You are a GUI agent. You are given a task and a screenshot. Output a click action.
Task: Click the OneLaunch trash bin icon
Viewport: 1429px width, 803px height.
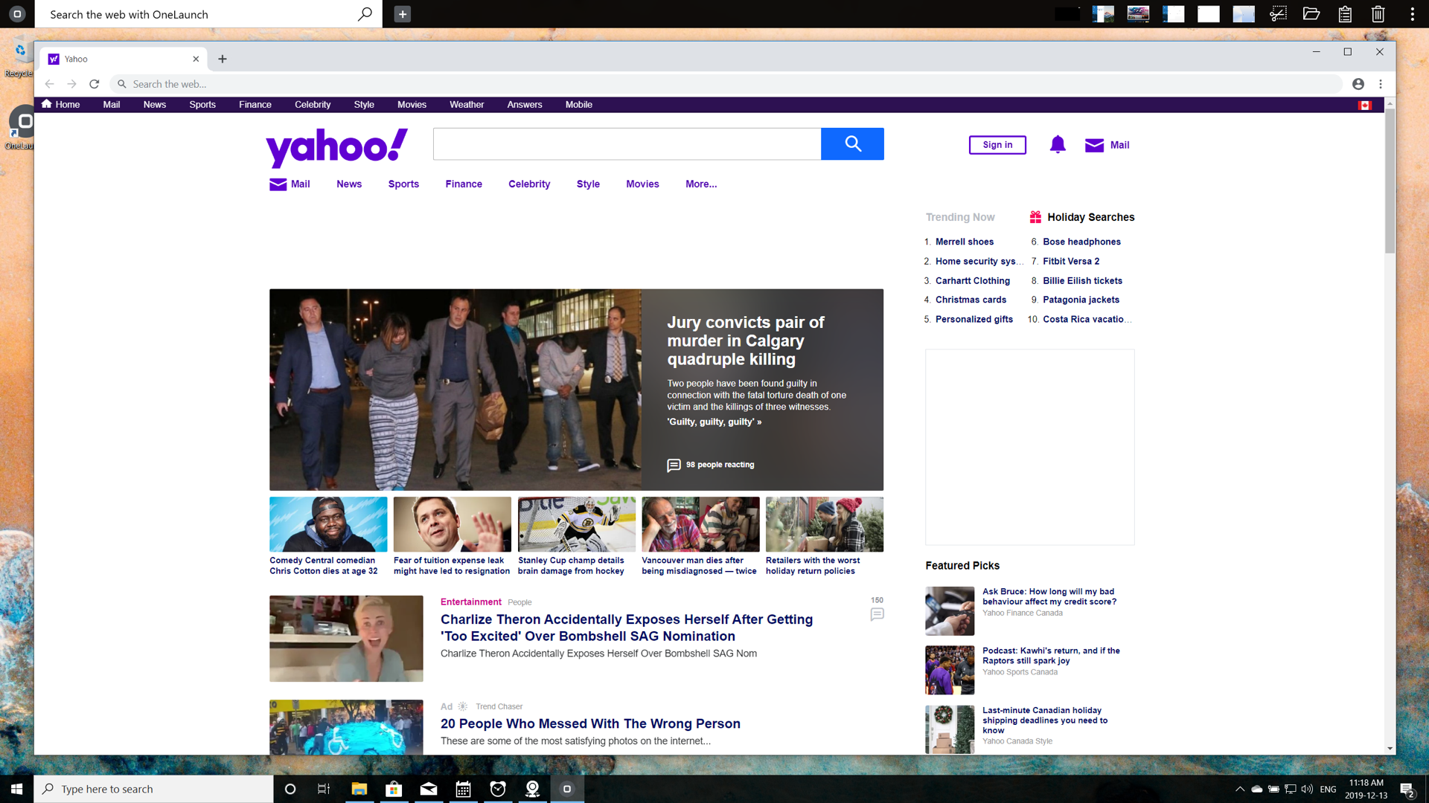(x=1378, y=14)
